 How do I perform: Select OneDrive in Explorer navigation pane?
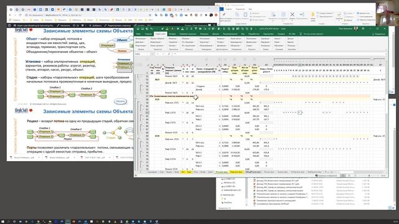tap(227, 202)
